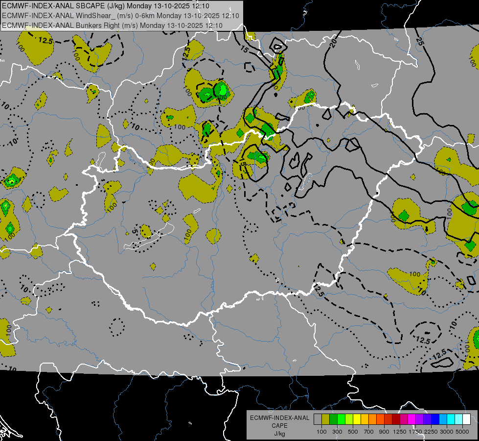
Task: Click the pure blue legend swatch
Action: [x=435, y=419]
